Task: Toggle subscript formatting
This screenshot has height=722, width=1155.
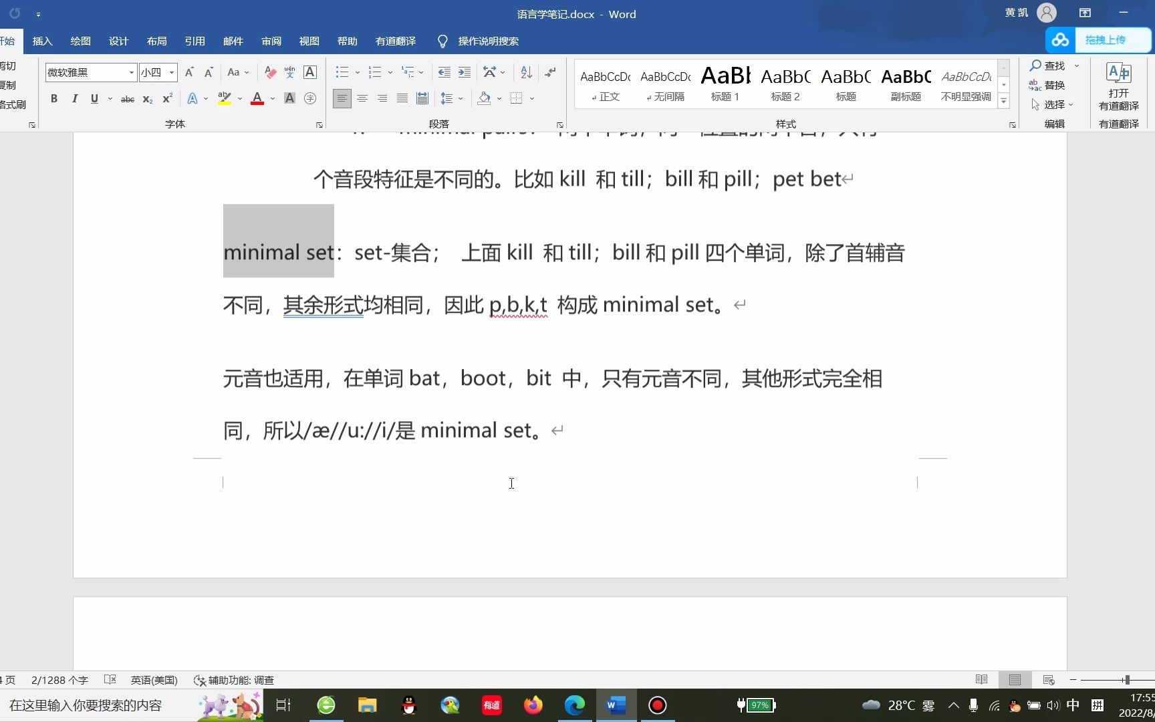Action: 148,99
